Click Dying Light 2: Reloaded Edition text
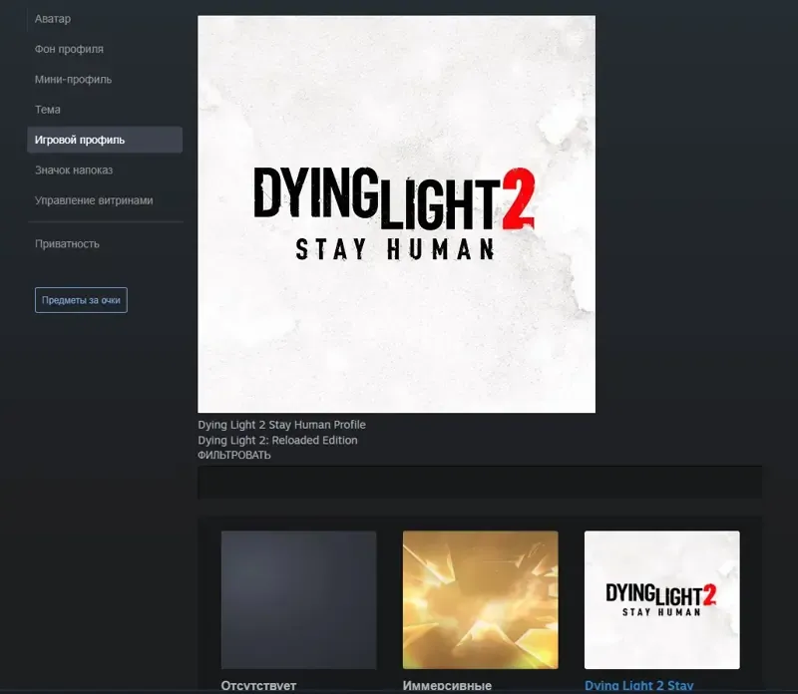The width and height of the screenshot is (798, 694). [278, 440]
